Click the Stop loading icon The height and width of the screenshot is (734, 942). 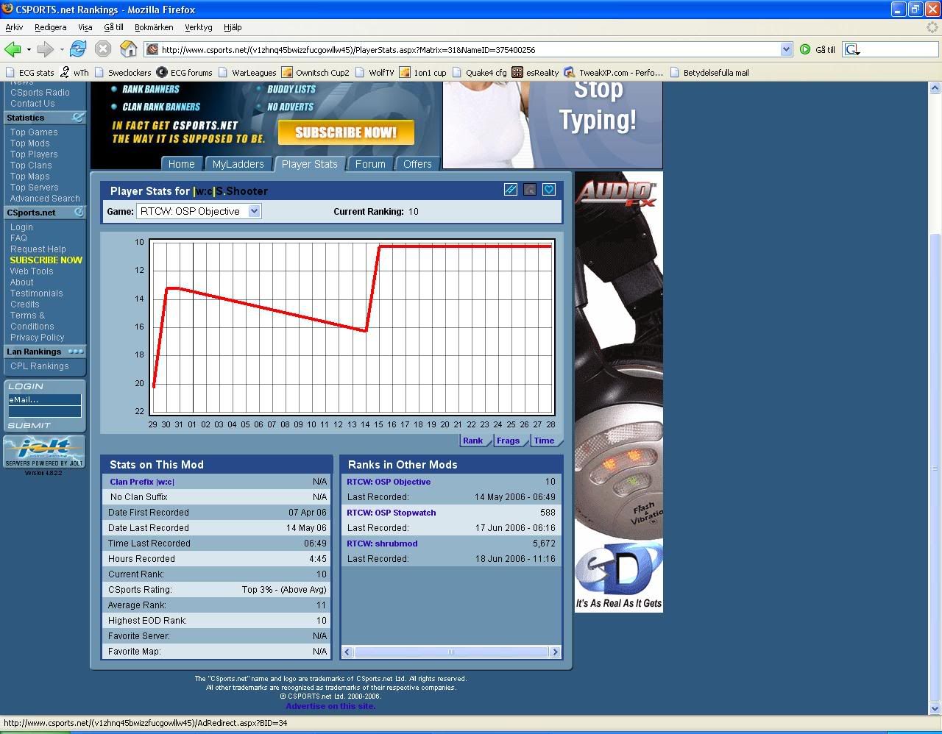pos(103,49)
